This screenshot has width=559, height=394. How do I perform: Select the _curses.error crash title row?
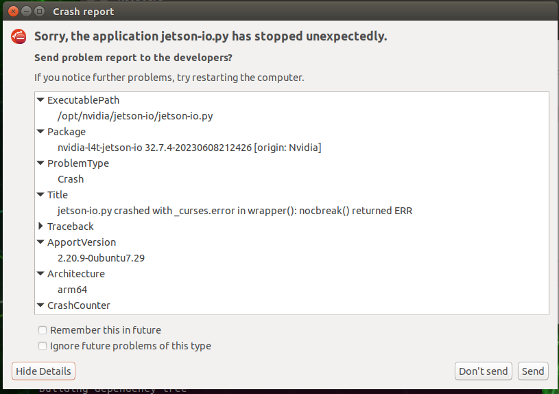(235, 211)
